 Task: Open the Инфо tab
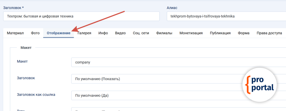tap(103, 33)
